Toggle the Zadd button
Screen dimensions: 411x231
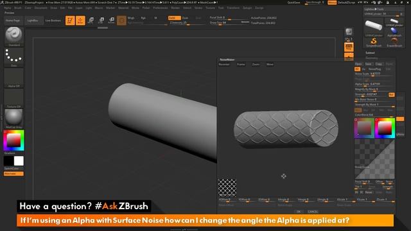[x=174, y=18]
